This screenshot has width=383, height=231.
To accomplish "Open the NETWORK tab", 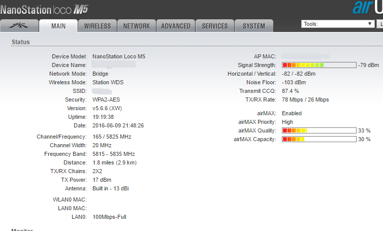I will 137,26.
